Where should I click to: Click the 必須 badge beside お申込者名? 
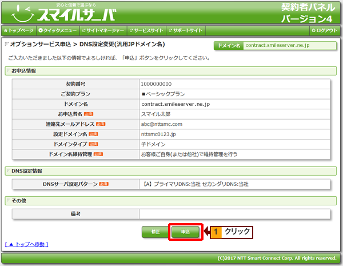(x=97, y=114)
